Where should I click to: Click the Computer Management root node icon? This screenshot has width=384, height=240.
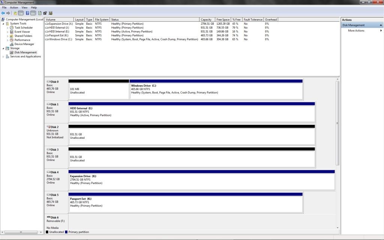coord(3,19)
